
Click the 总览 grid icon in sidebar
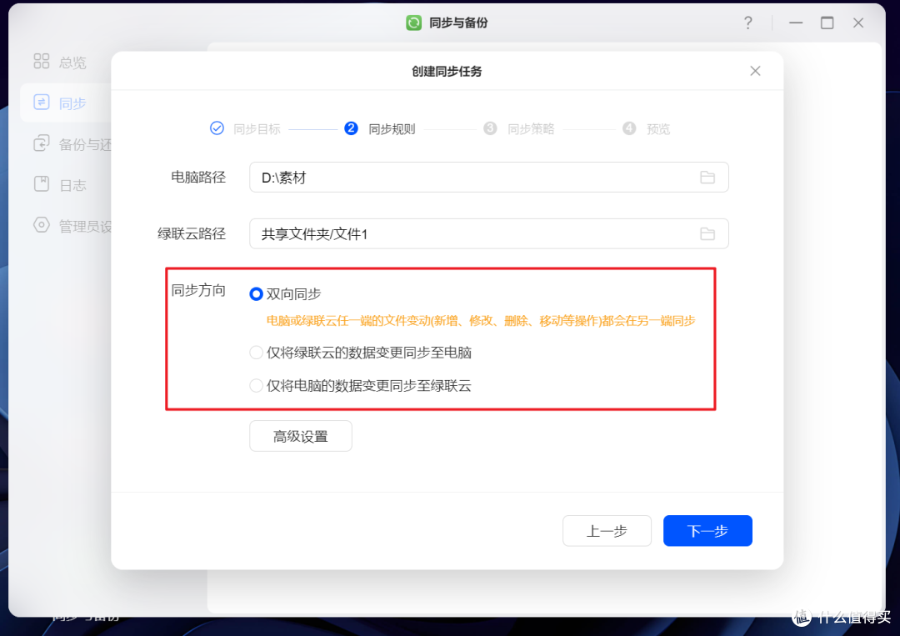pyautogui.click(x=42, y=61)
